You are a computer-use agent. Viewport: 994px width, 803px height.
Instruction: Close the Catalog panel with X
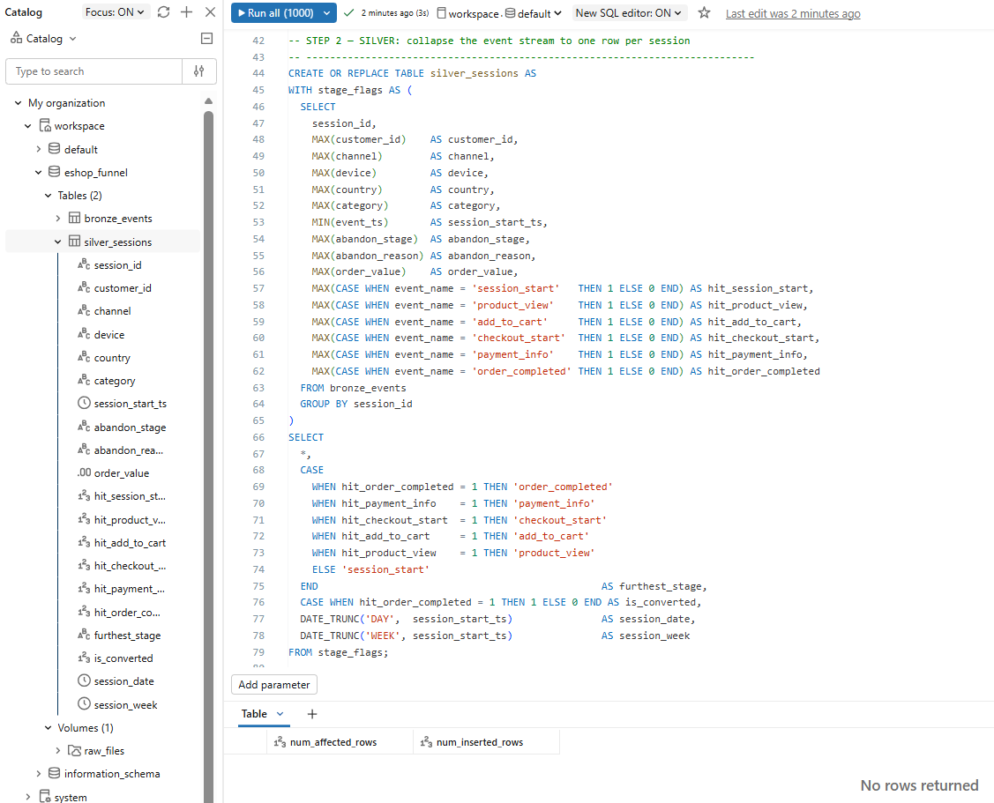[211, 12]
